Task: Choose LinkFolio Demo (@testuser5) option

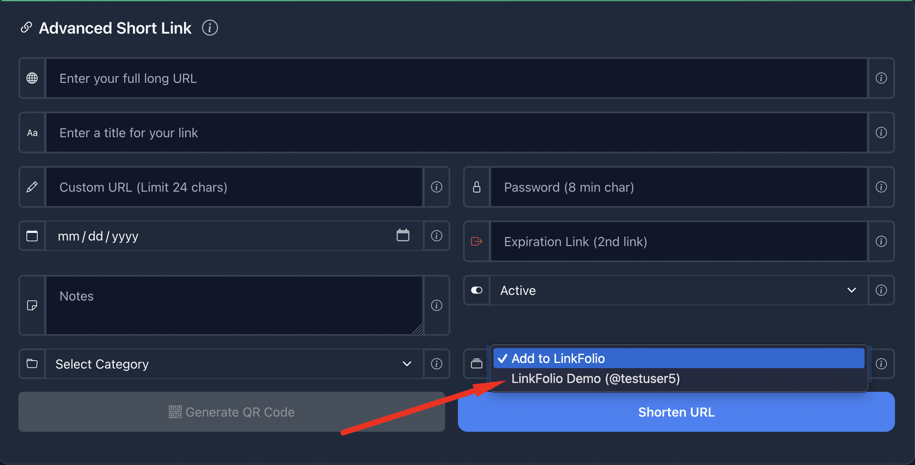Action: (595, 379)
